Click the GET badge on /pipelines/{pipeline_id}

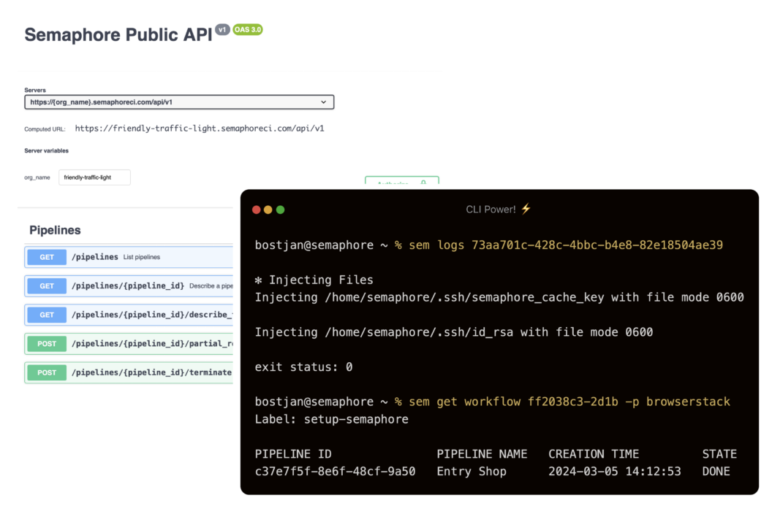[46, 285]
